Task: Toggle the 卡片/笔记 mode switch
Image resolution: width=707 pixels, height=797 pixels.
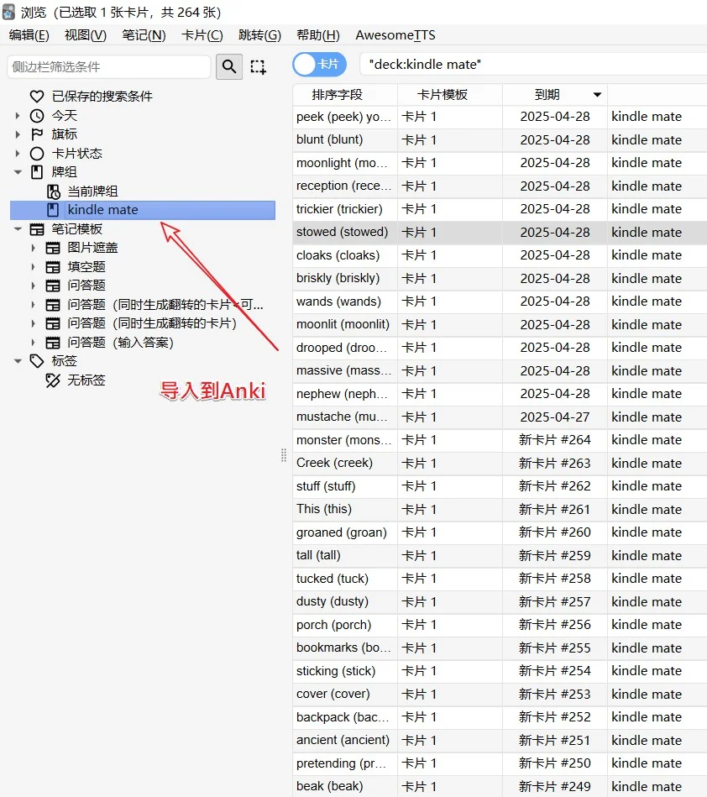Action: coord(319,65)
